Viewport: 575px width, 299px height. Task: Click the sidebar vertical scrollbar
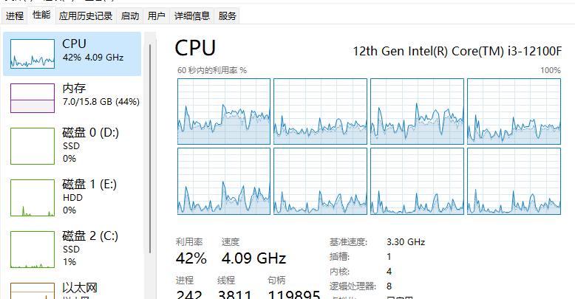tap(150, 148)
